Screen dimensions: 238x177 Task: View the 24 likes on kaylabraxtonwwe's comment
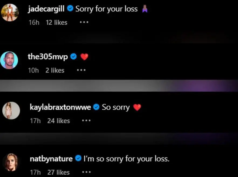point(58,121)
